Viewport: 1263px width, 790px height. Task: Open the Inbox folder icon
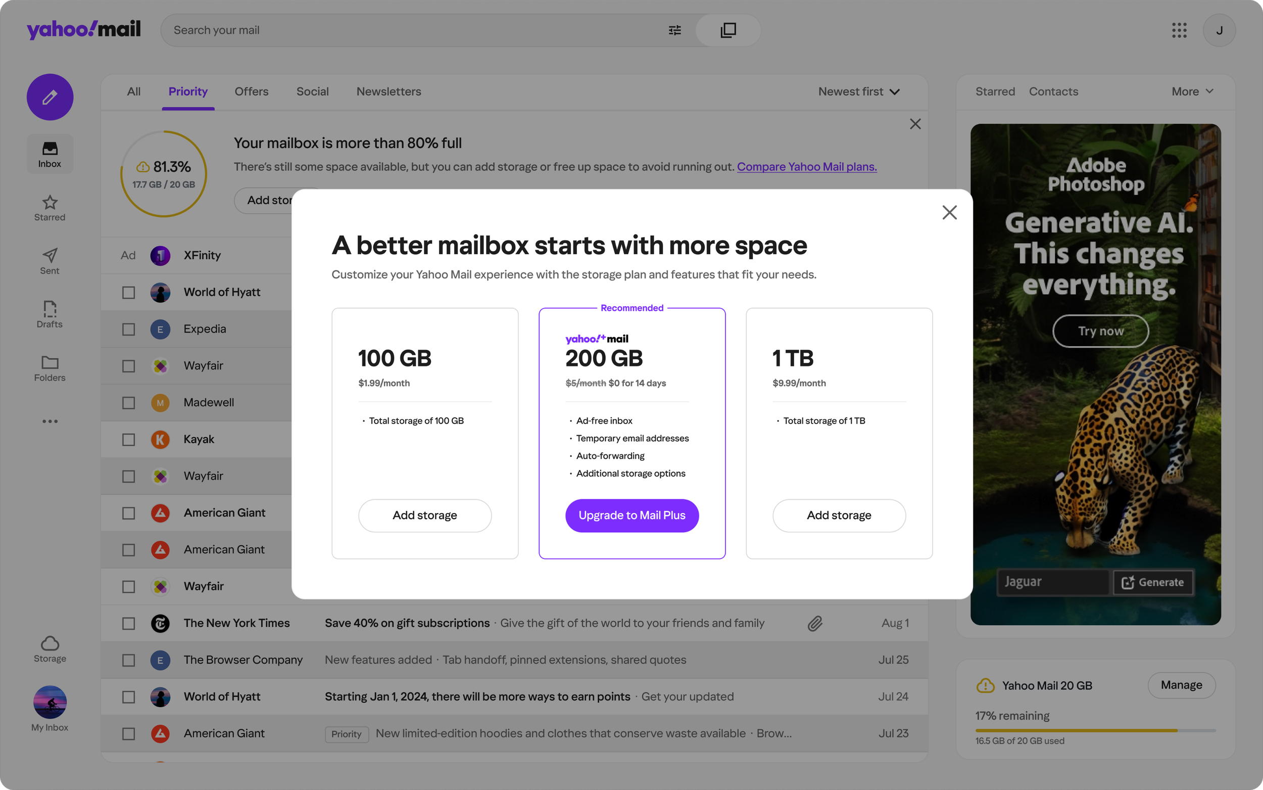pos(50,150)
